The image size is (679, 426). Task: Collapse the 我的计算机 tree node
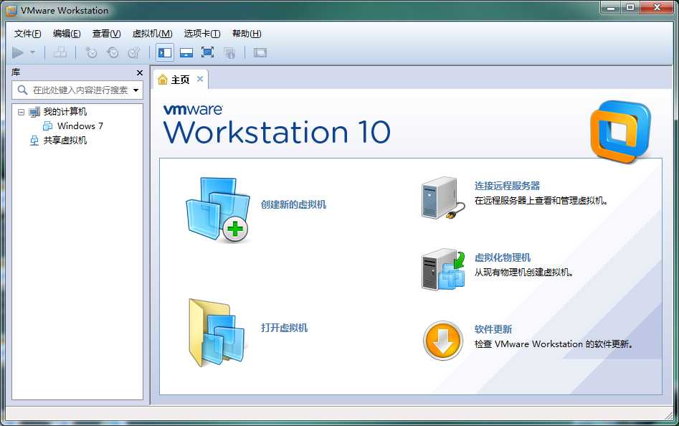pos(21,112)
